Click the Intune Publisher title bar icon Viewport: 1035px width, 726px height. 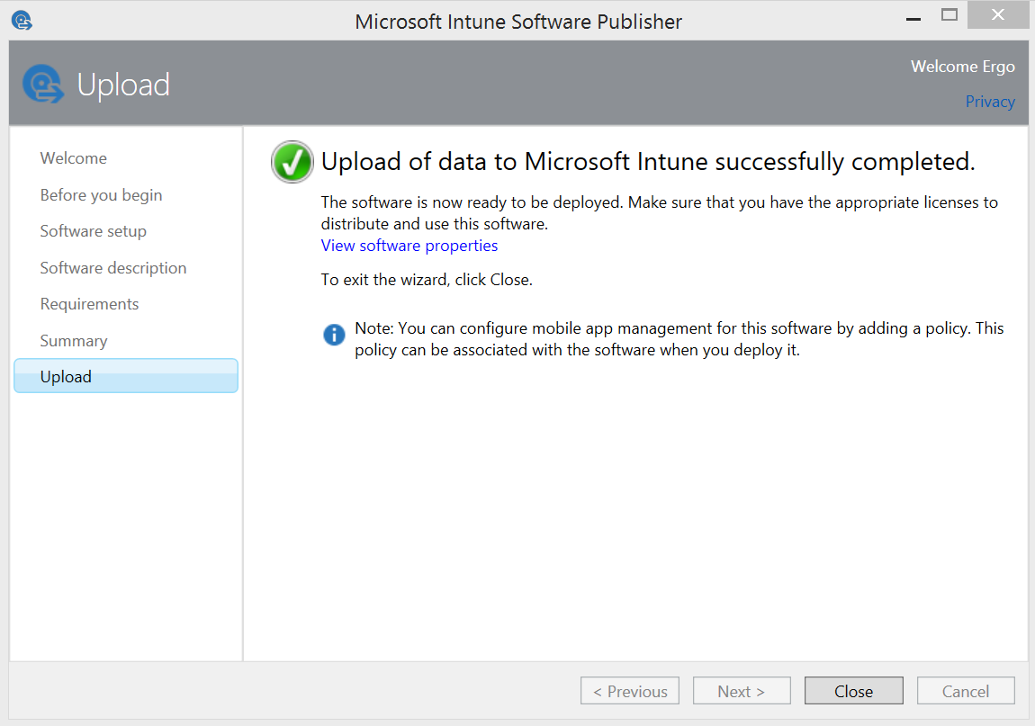click(22, 21)
